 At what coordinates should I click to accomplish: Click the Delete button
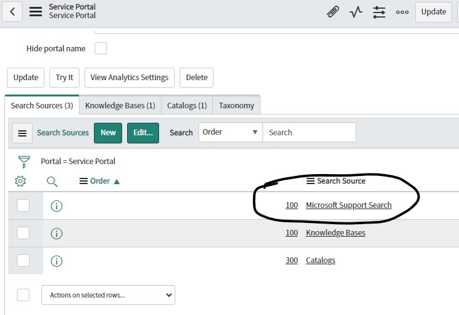coord(197,78)
